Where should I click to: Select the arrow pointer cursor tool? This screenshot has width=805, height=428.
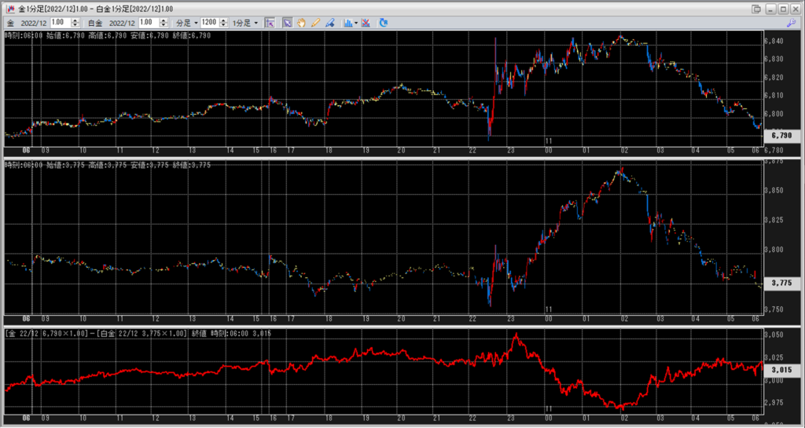[287, 23]
